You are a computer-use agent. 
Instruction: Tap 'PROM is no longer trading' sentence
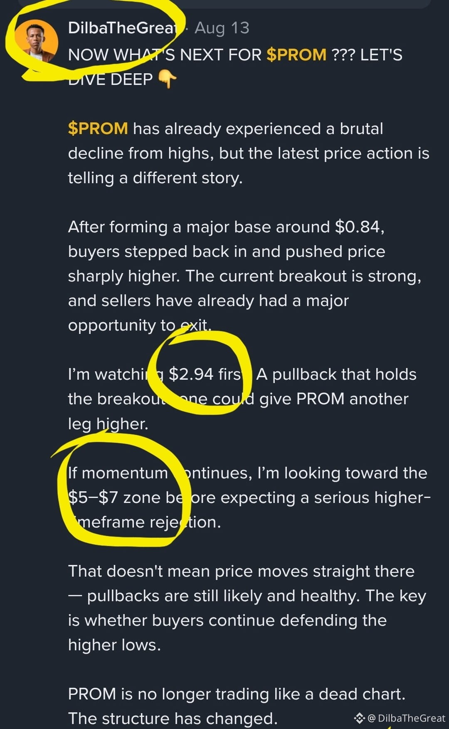[237, 694]
